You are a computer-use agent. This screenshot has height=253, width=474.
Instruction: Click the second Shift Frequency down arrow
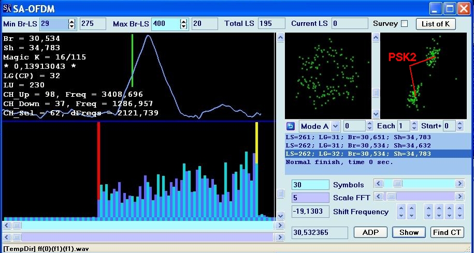pyautogui.click(x=411, y=215)
